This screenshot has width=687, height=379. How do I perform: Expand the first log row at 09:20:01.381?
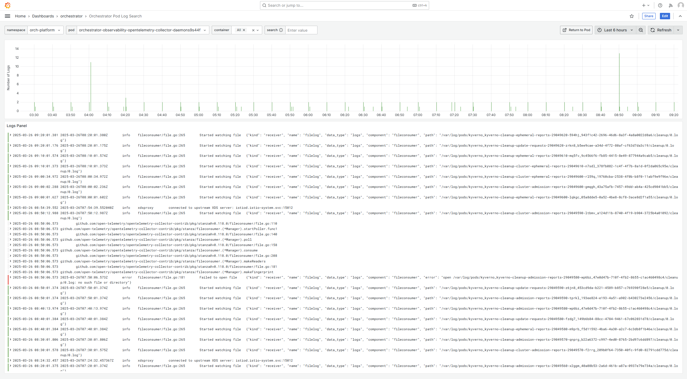click(x=10, y=135)
